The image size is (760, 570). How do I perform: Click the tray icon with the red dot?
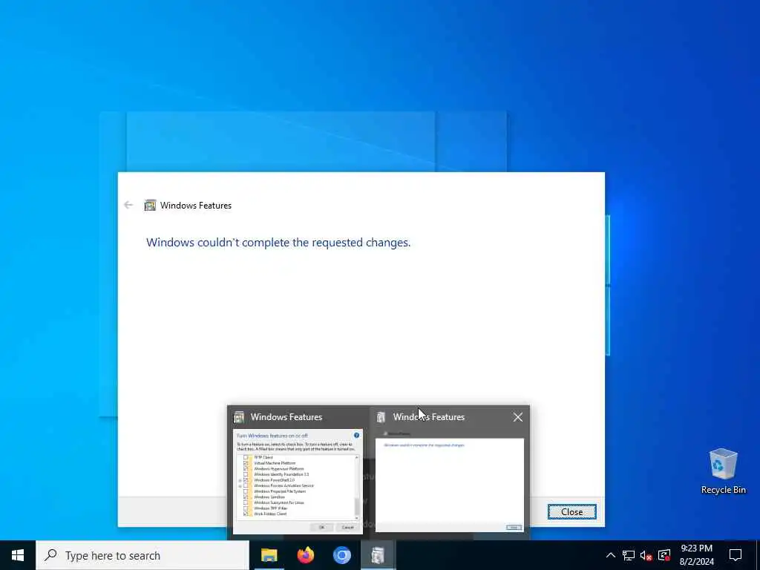(x=664, y=555)
